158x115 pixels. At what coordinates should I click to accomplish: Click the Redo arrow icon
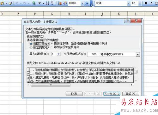(x=25, y=3)
